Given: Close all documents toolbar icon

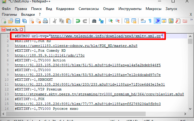Looking at the screenshot, I should [x=38, y=21].
